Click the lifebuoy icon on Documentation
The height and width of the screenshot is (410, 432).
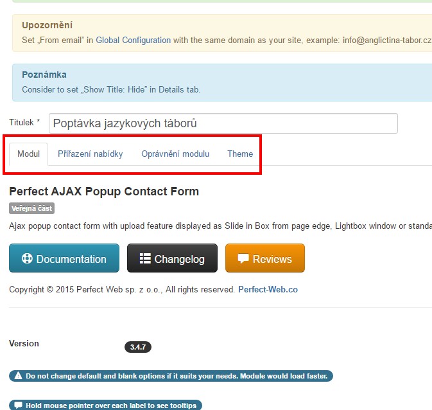point(27,259)
